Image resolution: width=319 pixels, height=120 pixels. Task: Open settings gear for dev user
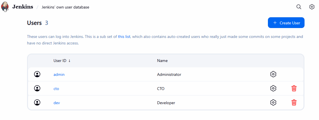(273, 102)
